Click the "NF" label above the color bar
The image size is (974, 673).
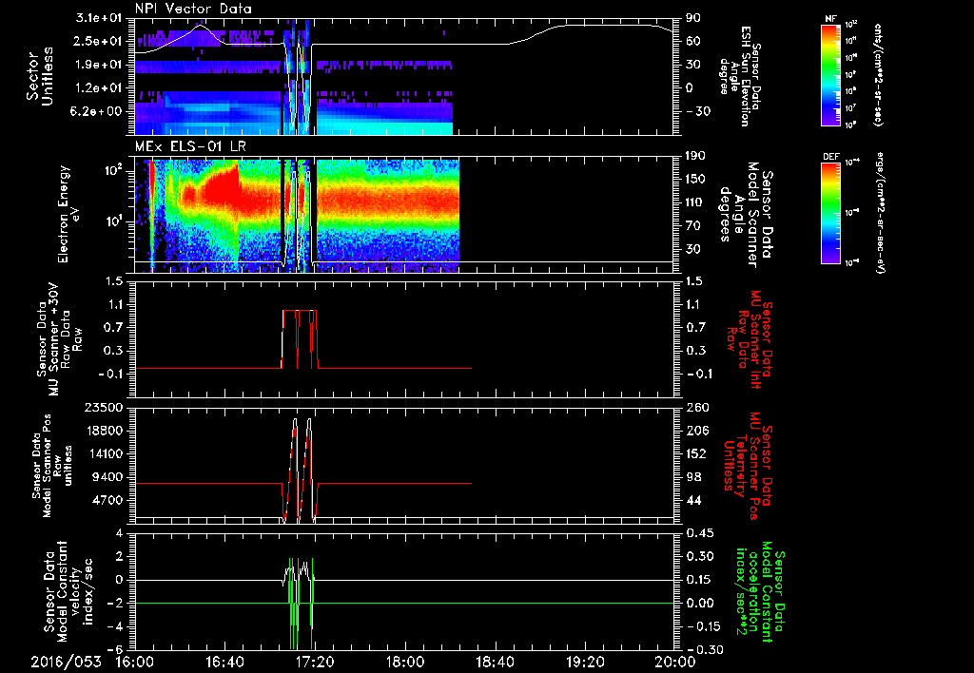click(830, 19)
